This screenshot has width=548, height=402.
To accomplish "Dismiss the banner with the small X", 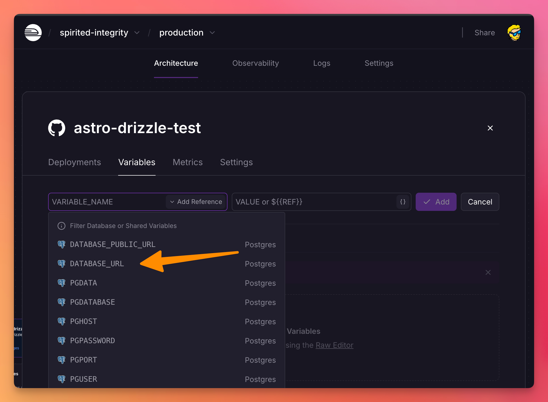I will tap(488, 272).
